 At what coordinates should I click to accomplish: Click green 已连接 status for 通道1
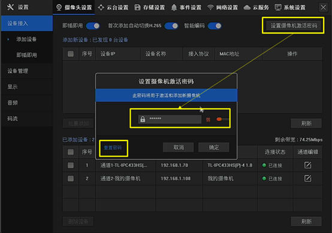(x=272, y=165)
